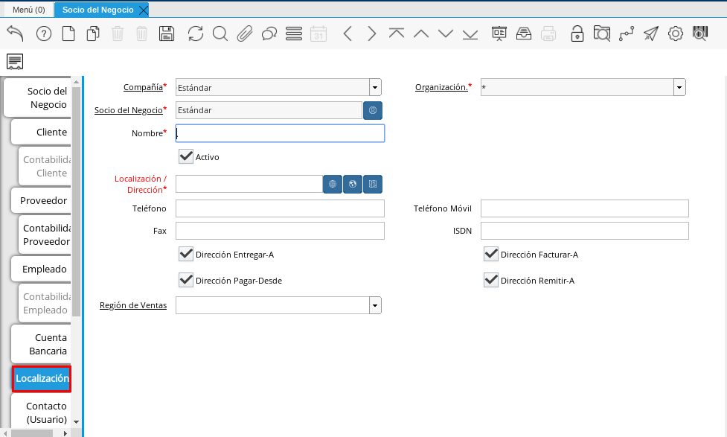
Task: Uncheck the Activo checkbox
Action: tap(186, 157)
